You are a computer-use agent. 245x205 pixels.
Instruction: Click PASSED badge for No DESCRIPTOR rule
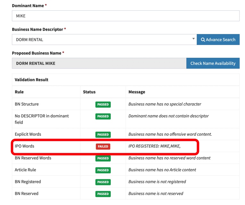coord(103,116)
